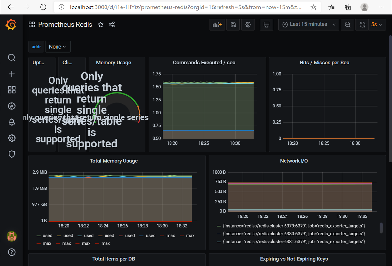Bookmark this page with the star icon

pyautogui.click(x=313, y=7)
